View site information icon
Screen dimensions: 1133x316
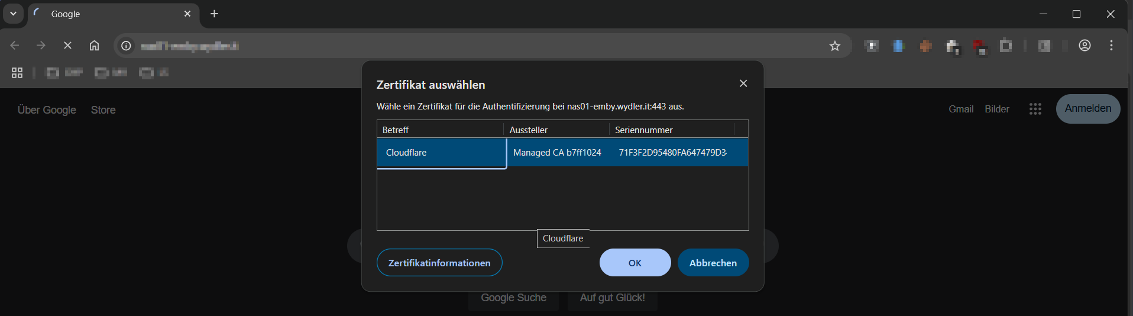point(126,46)
